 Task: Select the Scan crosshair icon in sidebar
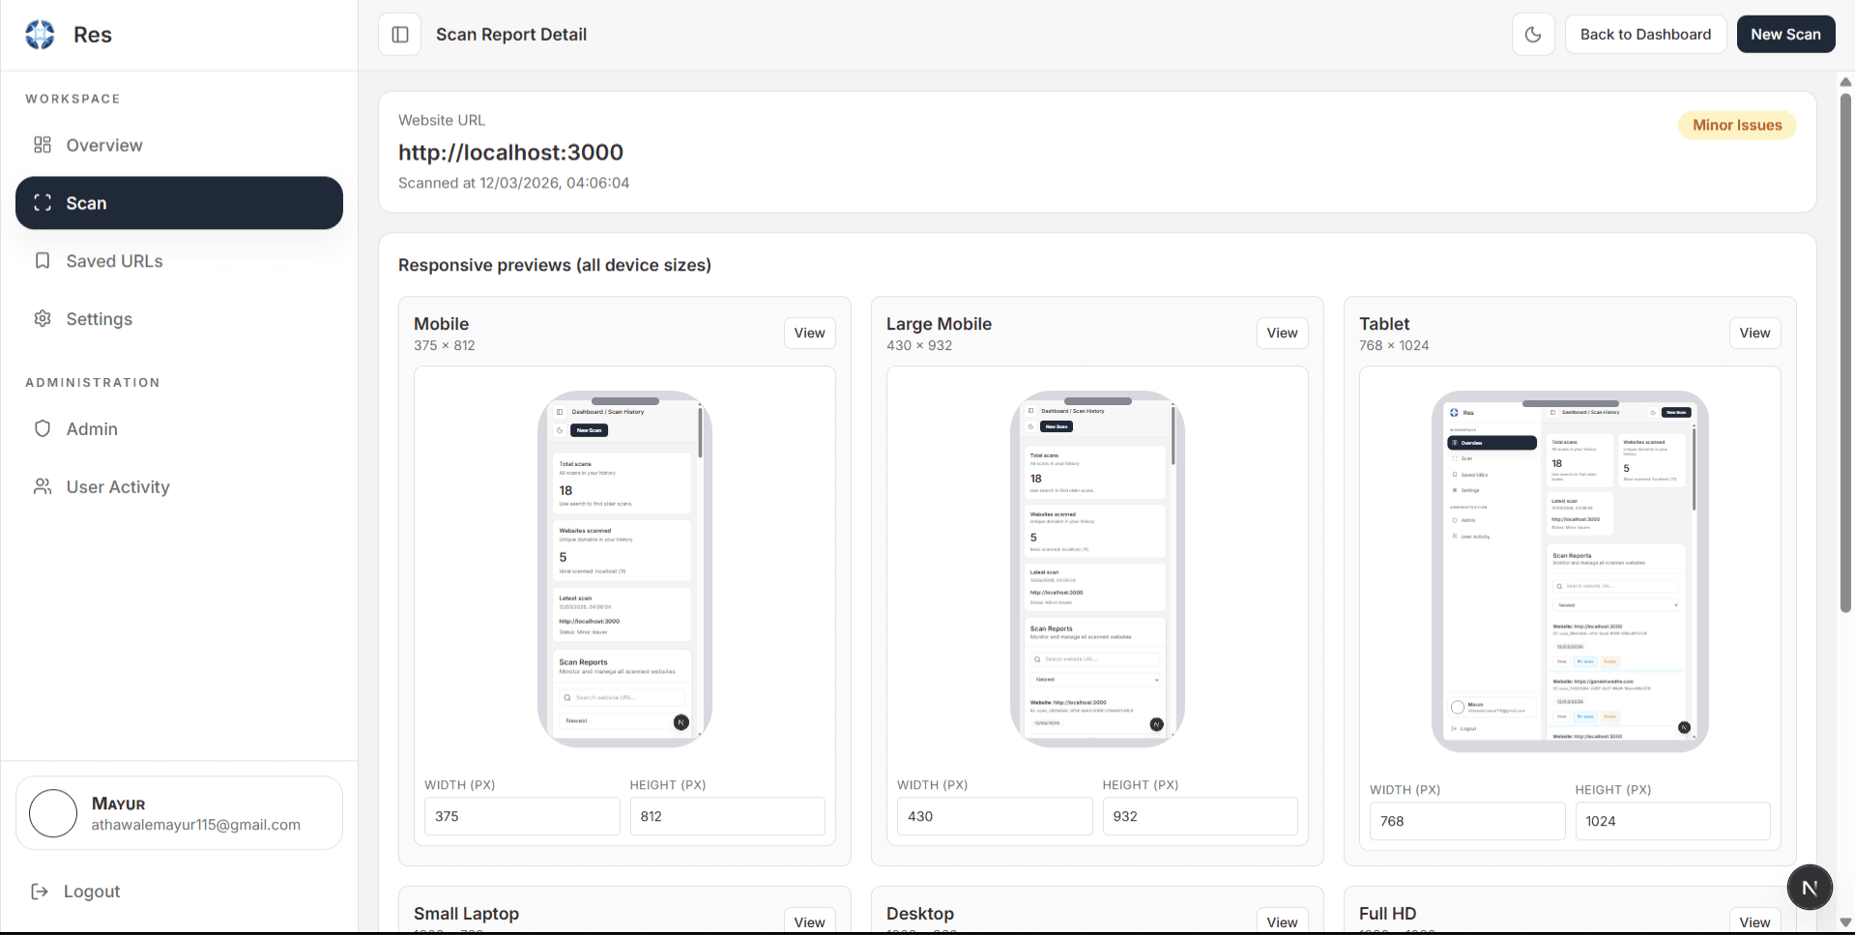42,203
